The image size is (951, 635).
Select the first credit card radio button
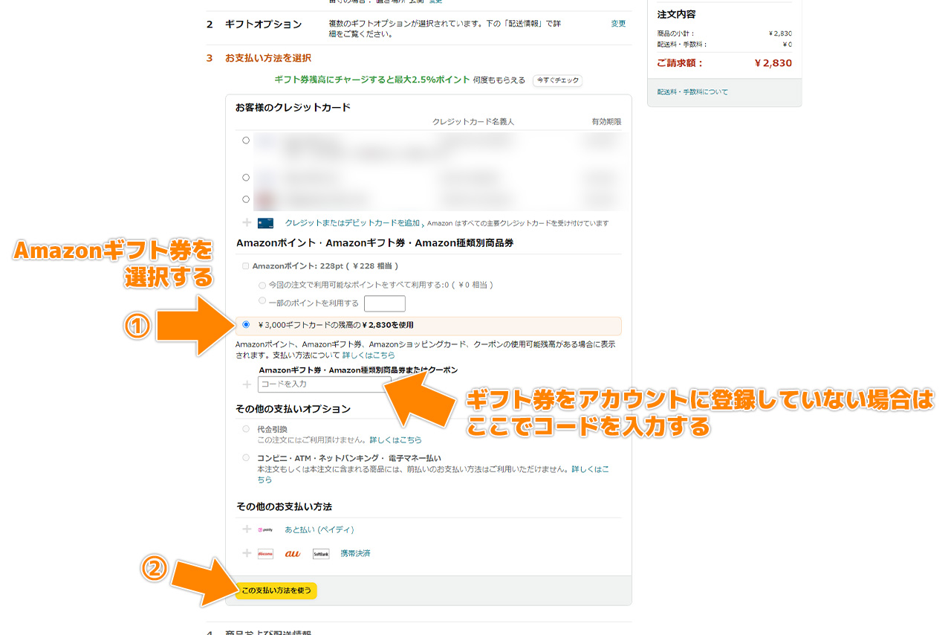[246, 141]
